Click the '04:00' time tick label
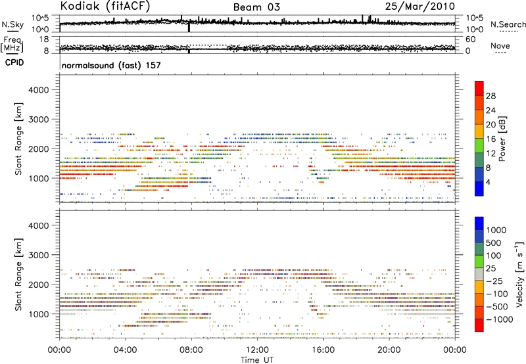This screenshot has width=526, height=364. 125,350
